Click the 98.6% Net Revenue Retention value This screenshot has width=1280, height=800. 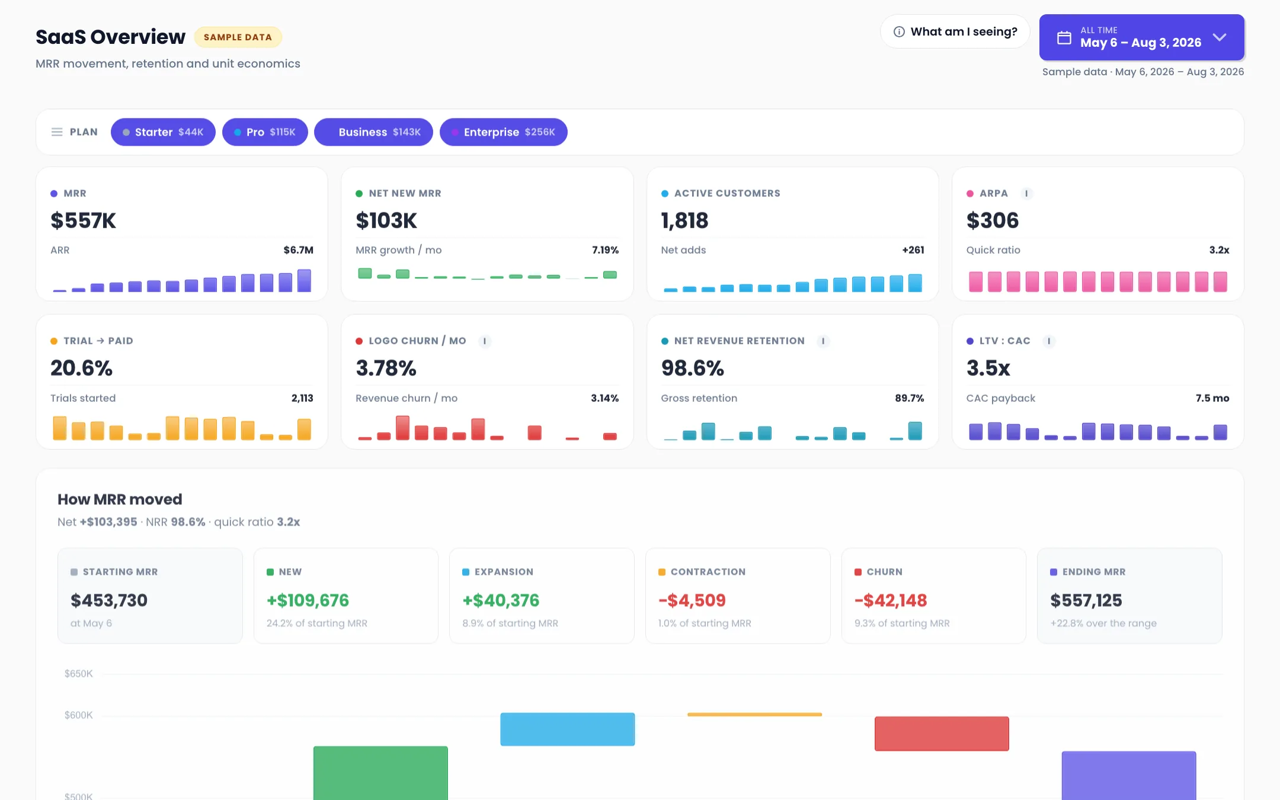click(x=693, y=368)
